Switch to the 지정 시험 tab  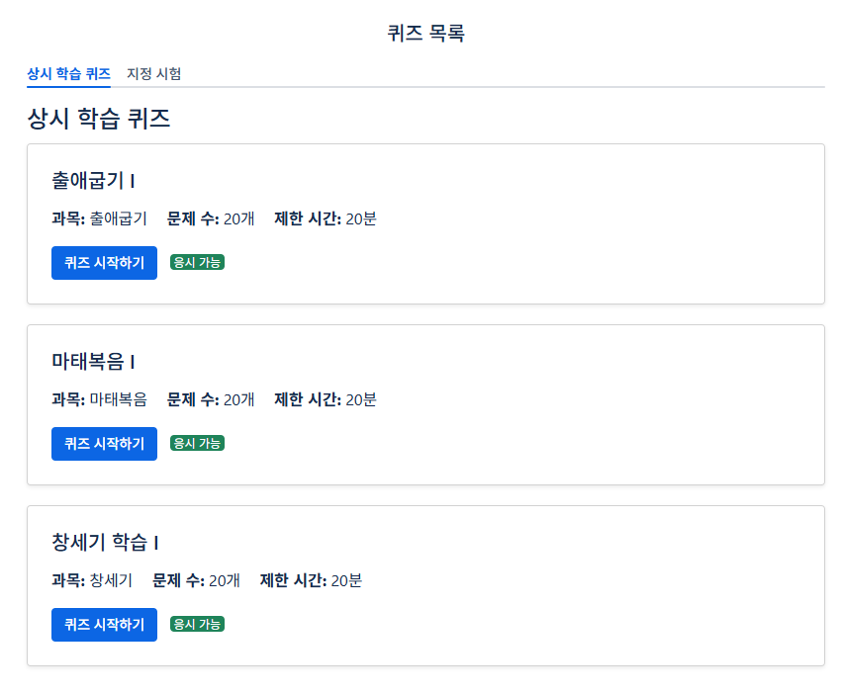[153, 74]
